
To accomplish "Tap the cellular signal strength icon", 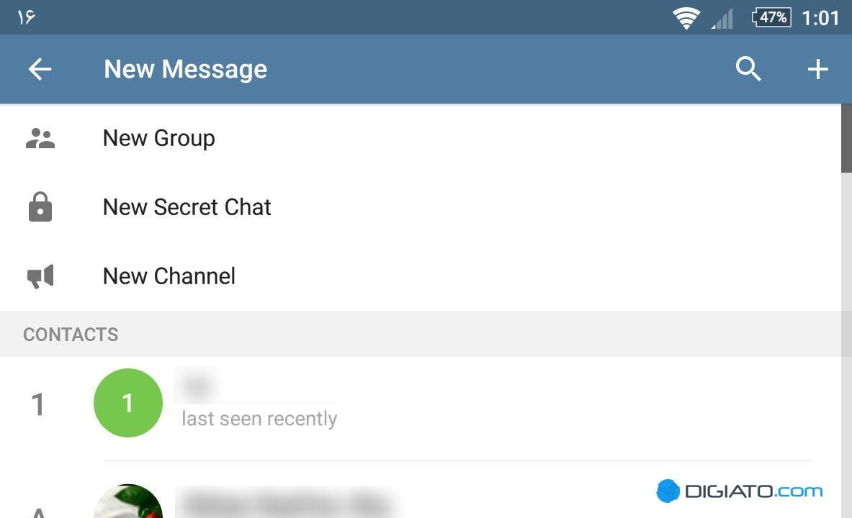I will [x=722, y=19].
